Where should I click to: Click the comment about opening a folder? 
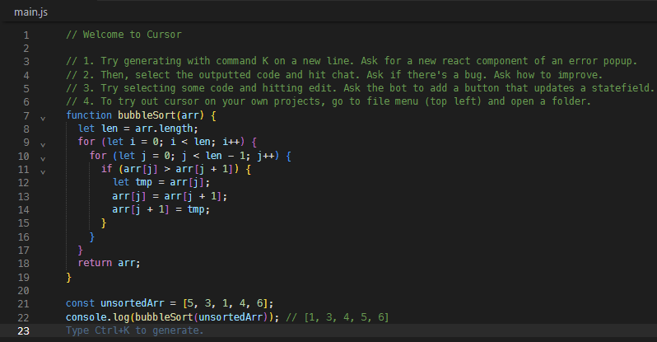coord(329,102)
